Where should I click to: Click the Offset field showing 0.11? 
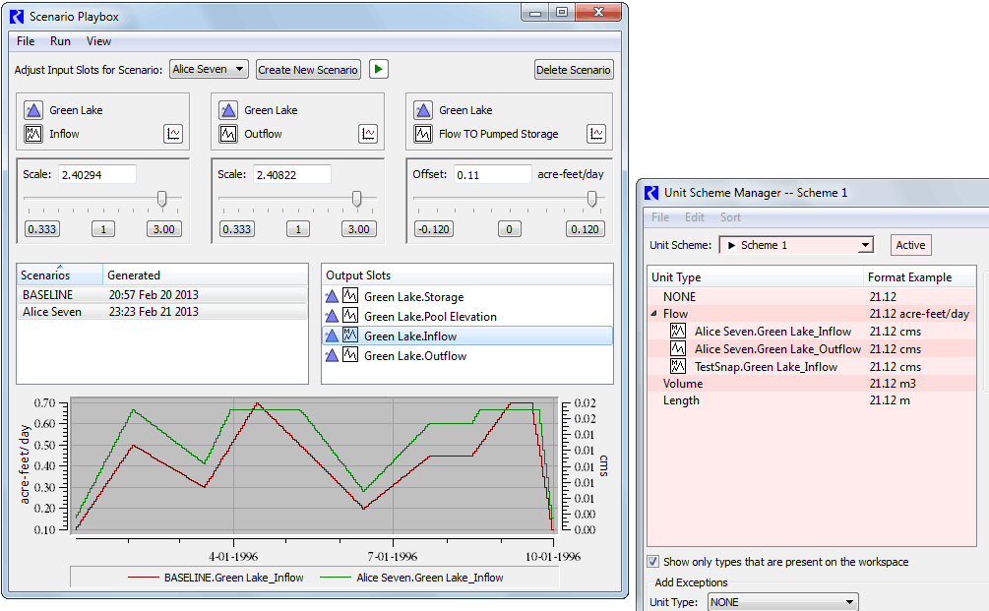click(493, 175)
